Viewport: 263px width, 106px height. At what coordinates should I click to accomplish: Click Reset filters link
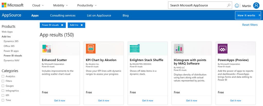250,25
